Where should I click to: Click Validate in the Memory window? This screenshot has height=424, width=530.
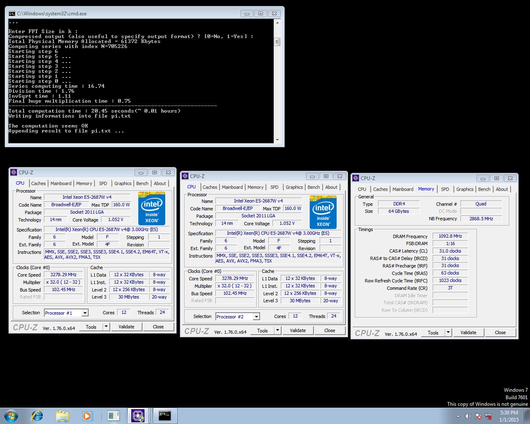(468, 332)
